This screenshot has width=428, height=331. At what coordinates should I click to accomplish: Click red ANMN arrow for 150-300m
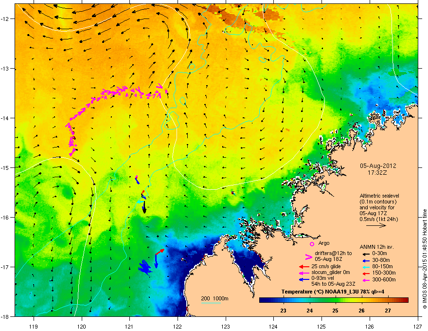click(x=366, y=273)
